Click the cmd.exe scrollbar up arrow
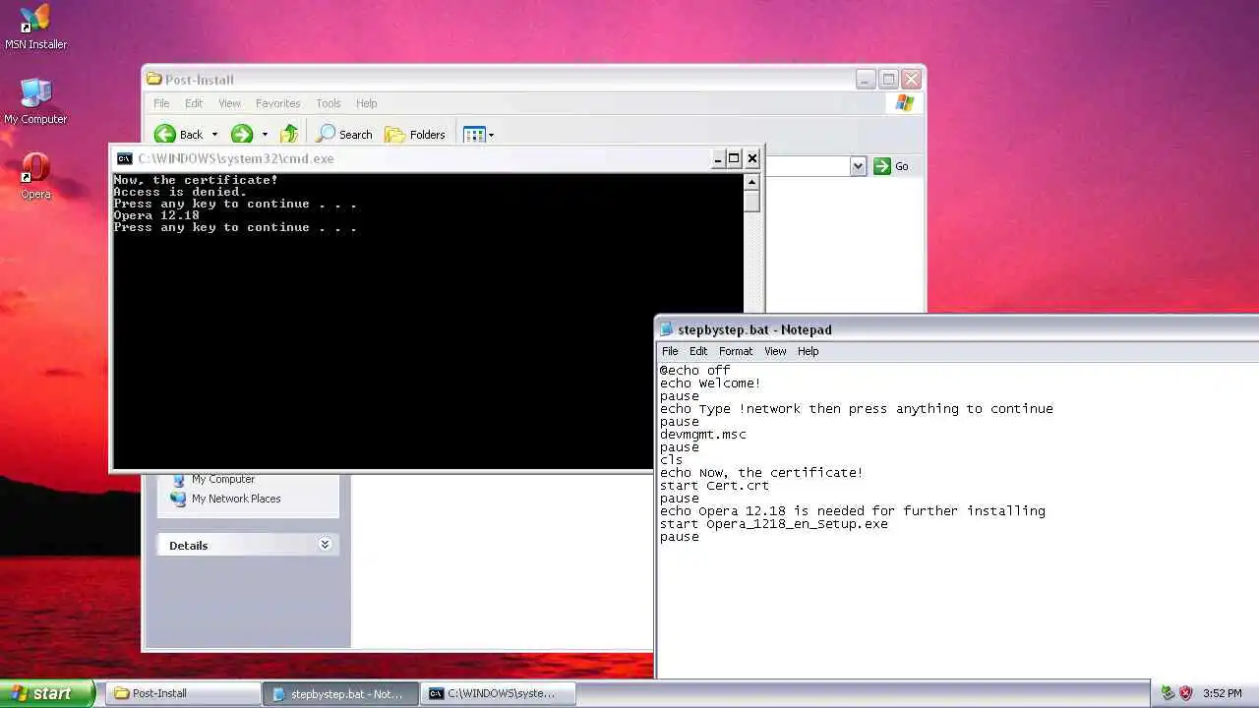Viewport: 1259px width, 708px height. point(752,182)
